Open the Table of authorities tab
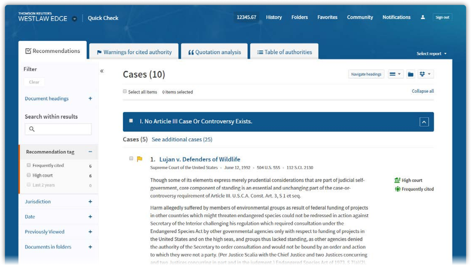Screen dimensions: 471x265 pyautogui.click(x=284, y=52)
